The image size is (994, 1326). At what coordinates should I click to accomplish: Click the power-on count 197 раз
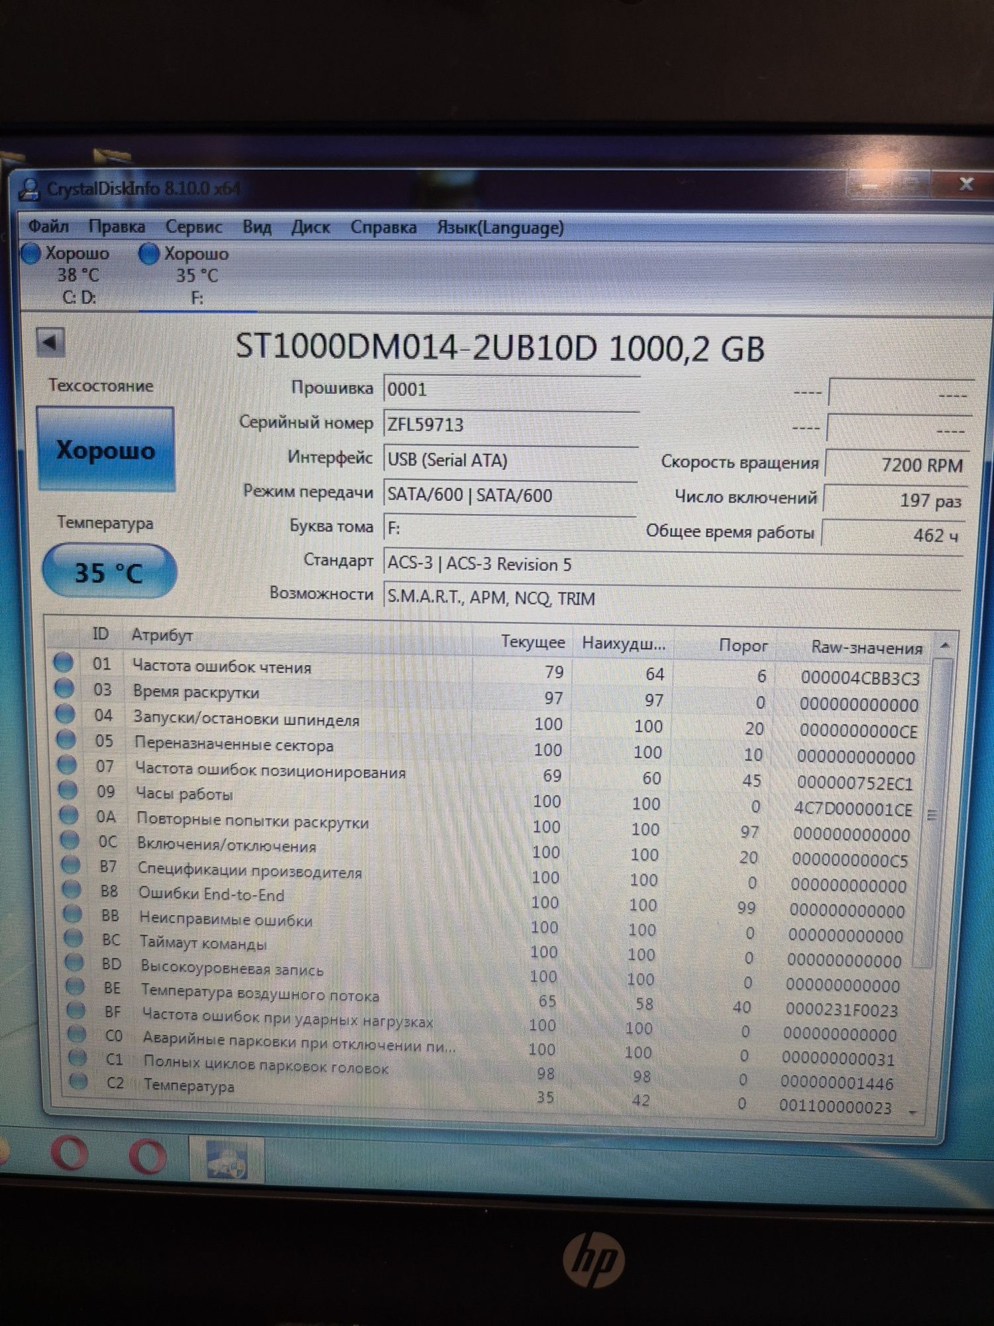895,500
